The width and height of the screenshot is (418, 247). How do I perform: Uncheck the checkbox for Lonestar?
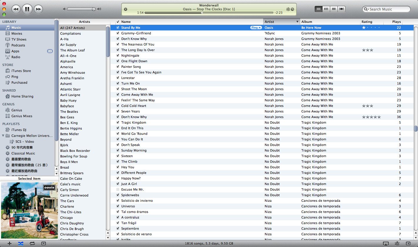tap(118, 78)
